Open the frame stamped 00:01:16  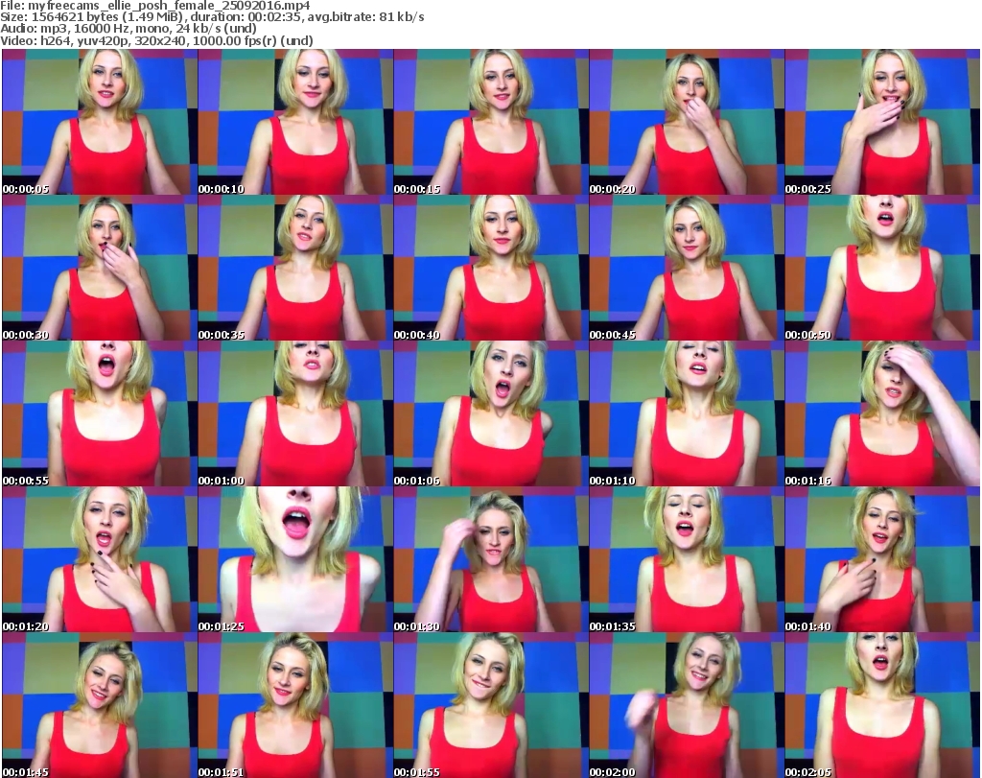[881, 413]
